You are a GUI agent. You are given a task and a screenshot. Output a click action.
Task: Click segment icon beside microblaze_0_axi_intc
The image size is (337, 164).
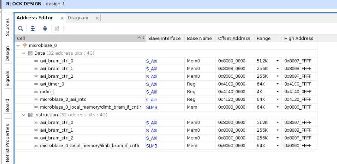[x=36, y=99]
